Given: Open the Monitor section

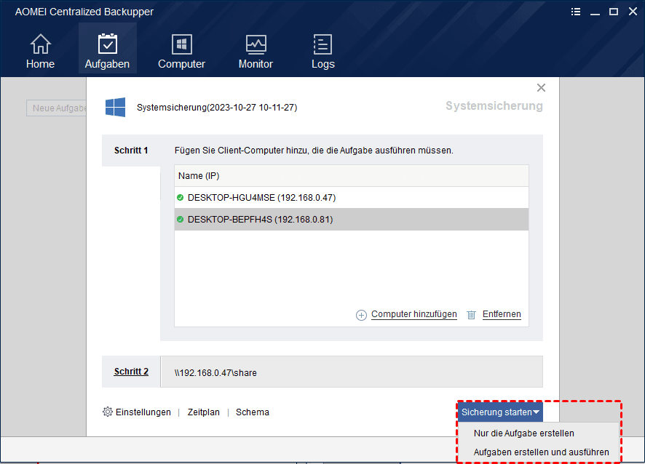Looking at the screenshot, I should tap(256, 52).
